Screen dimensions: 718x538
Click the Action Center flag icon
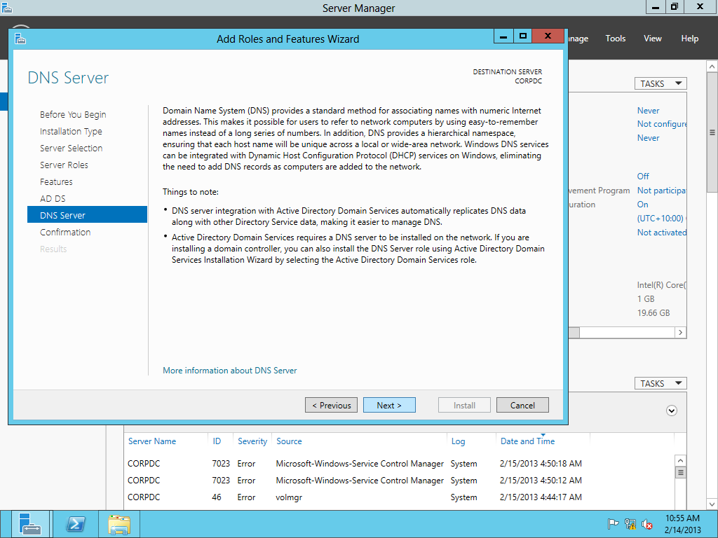613,524
